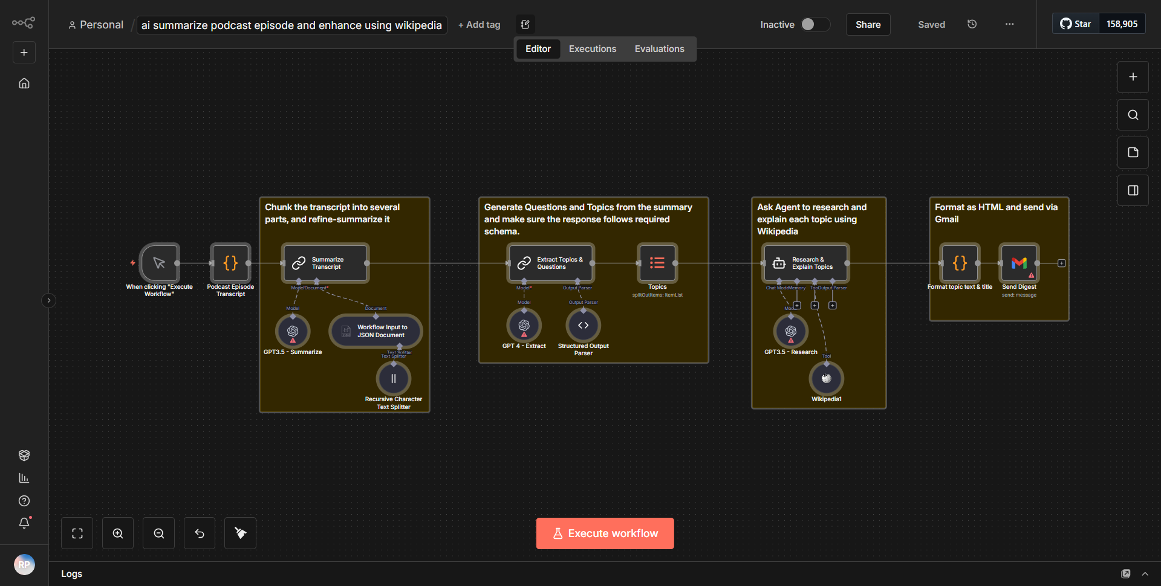Viewport: 1161px width, 586px height.
Task: Select Workflow Input to JSON Document node
Action: tap(376, 331)
